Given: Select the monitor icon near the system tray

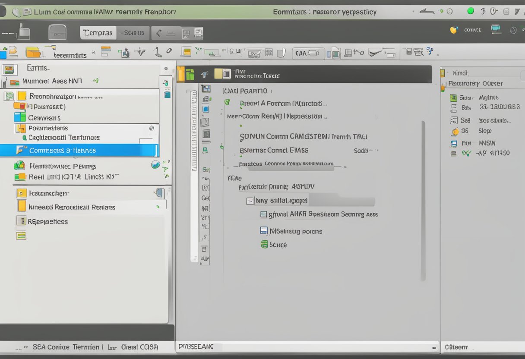Looking at the screenshot, I should 496,29.
